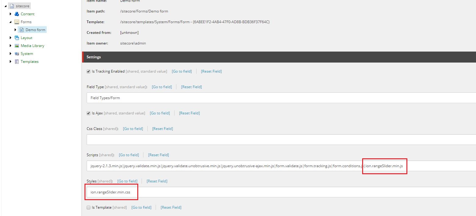Viewport: 476px width, 216px height.
Task: Select the Demo form item icon
Action: pos(21,30)
